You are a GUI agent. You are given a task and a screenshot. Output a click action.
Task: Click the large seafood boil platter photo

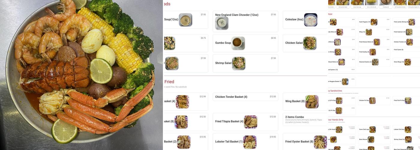tap(81, 75)
